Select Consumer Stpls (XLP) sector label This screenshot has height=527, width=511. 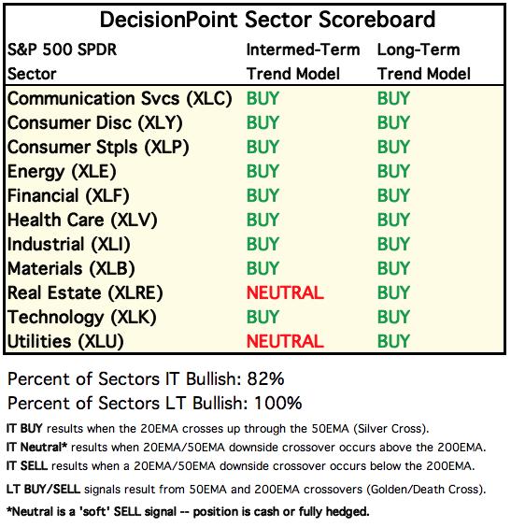point(98,148)
